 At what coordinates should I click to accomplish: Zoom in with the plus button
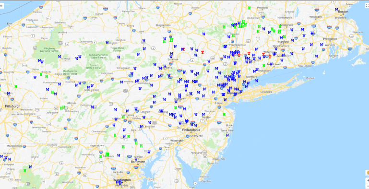click(x=367, y=180)
